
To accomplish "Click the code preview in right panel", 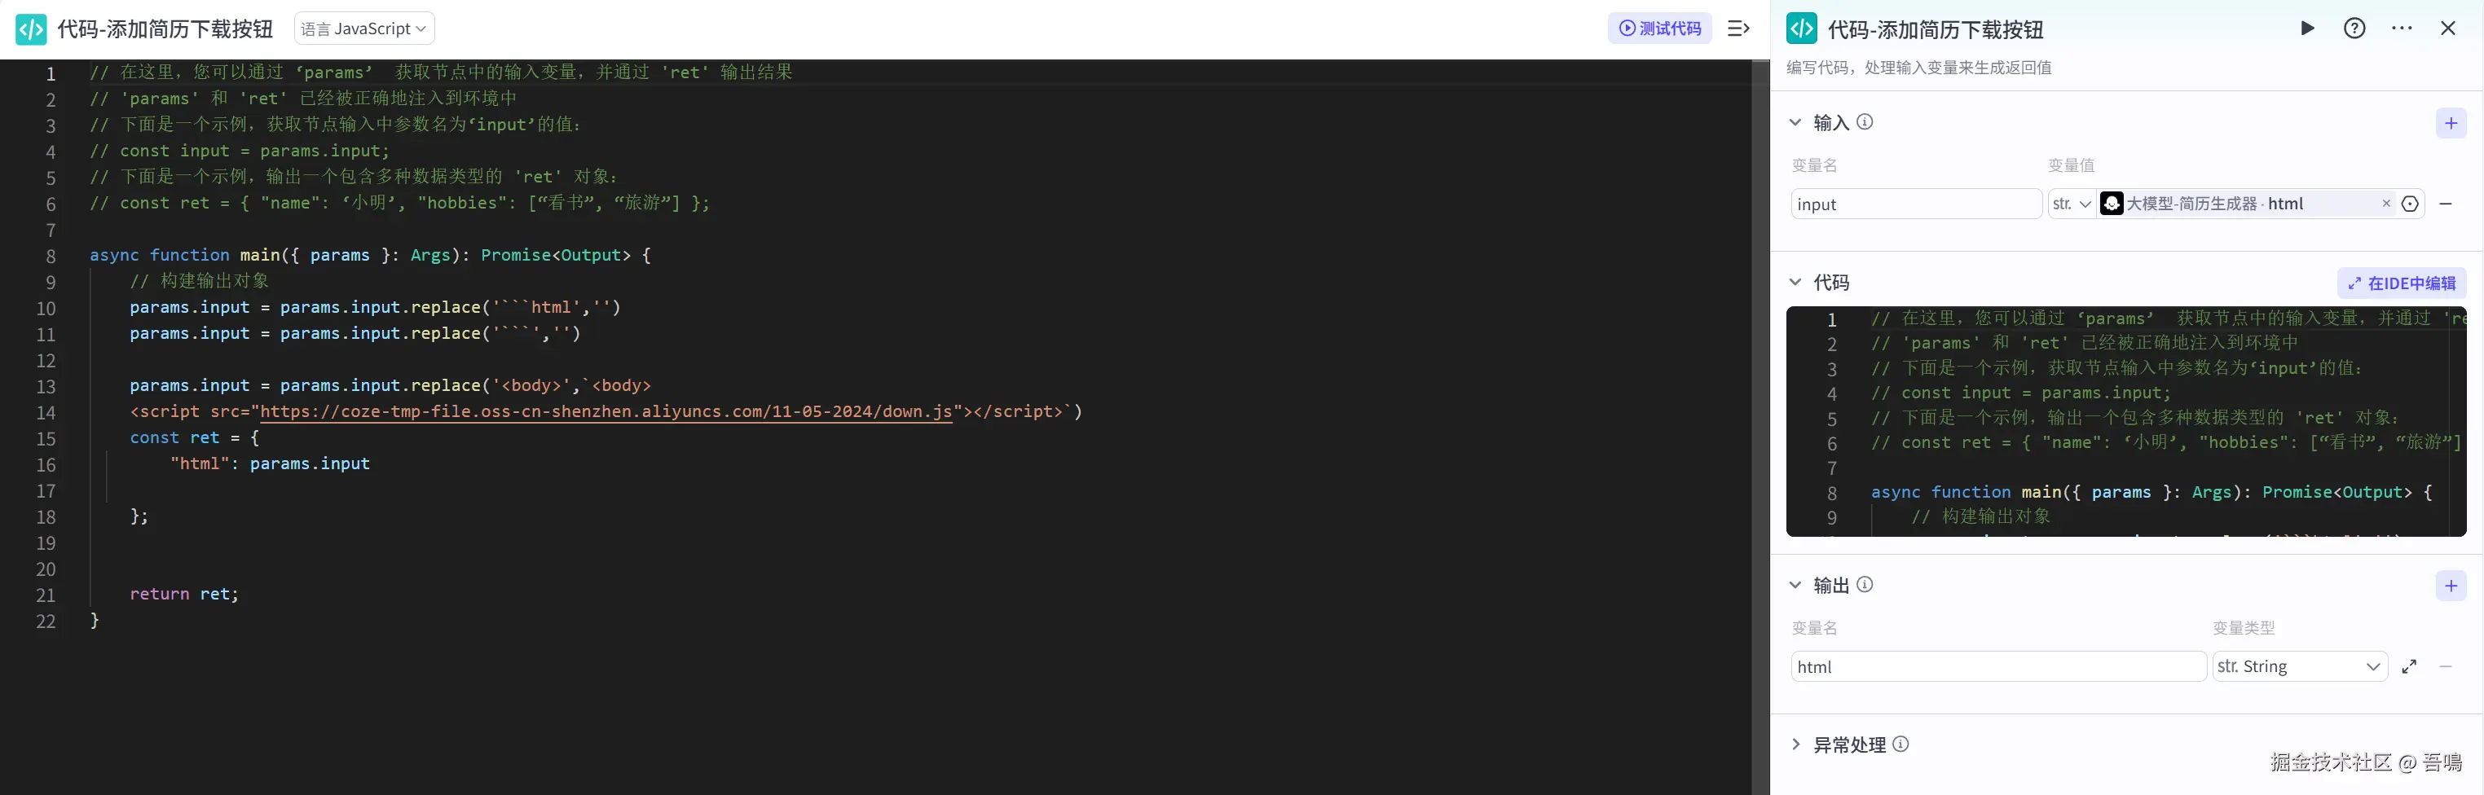I will pos(2125,421).
